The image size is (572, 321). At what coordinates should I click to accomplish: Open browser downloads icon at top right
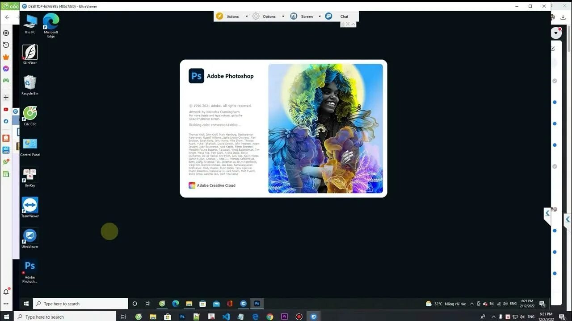(x=563, y=17)
